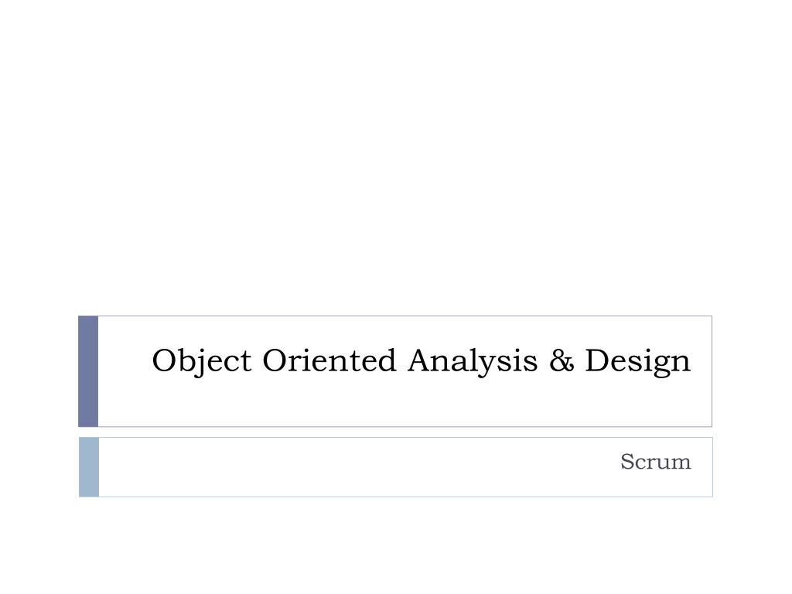Click the space between the dark accent bar and "Object"
Viewport: 792px width, 594px height.
tap(125, 360)
